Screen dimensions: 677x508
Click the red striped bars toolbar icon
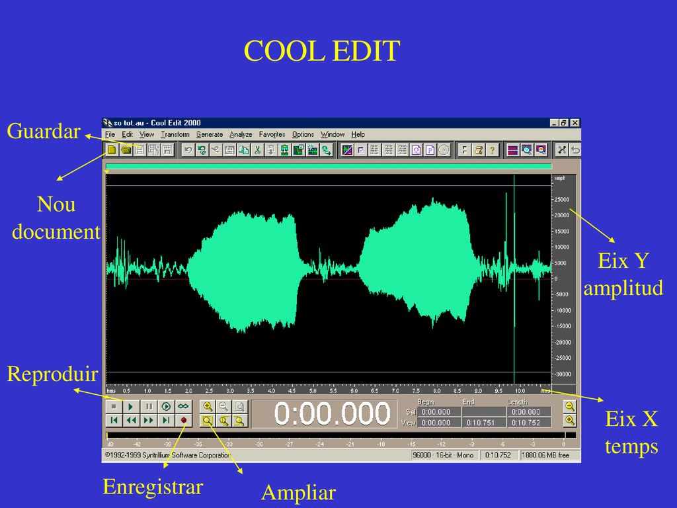[513, 150]
